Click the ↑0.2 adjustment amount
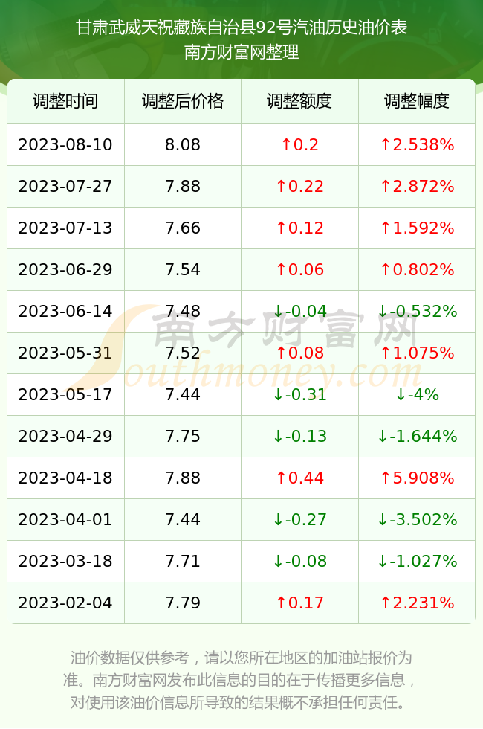The width and height of the screenshot is (483, 729). (299, 144)
